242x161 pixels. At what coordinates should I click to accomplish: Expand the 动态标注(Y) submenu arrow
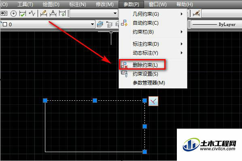(x=182, y=53)
